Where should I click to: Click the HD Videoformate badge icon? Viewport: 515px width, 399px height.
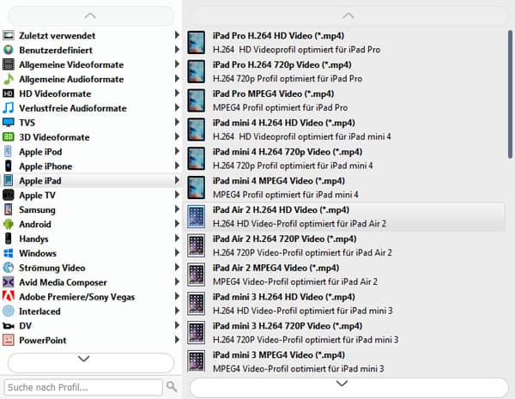coord(9,94)
